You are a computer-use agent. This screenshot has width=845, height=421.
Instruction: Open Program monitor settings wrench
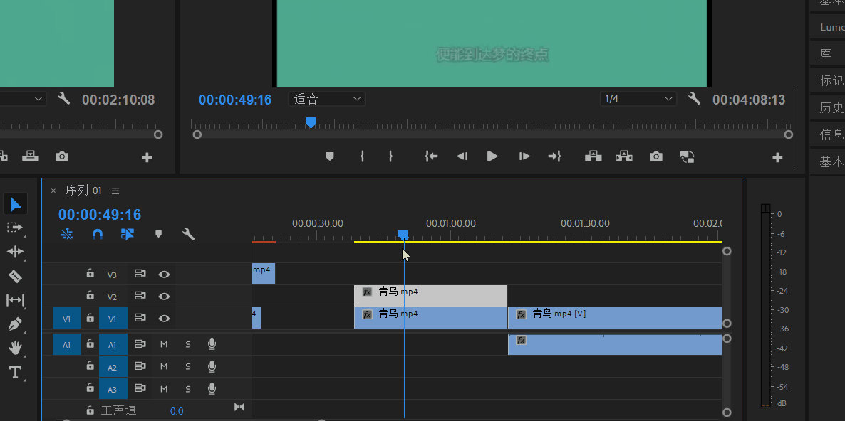694,99
